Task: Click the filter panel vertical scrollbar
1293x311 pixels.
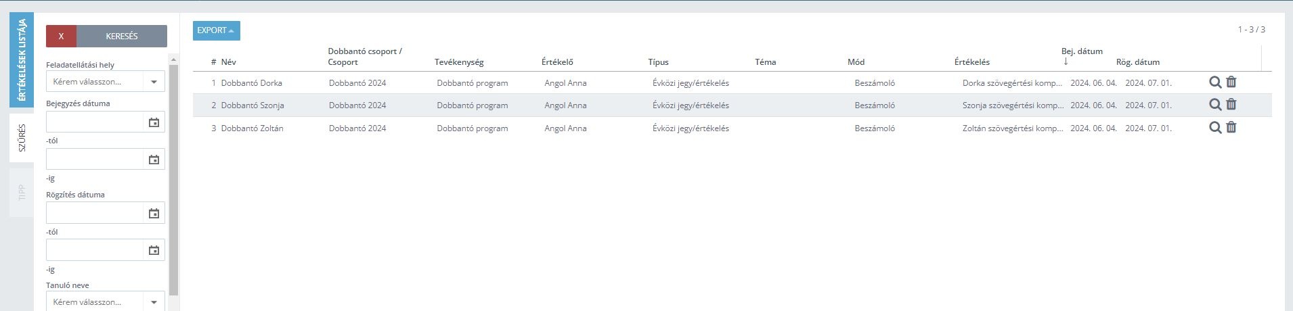Action: pyautogui.click(x=173, y=180)
